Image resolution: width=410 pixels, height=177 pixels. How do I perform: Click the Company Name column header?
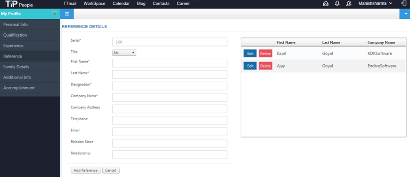[381, 43]
